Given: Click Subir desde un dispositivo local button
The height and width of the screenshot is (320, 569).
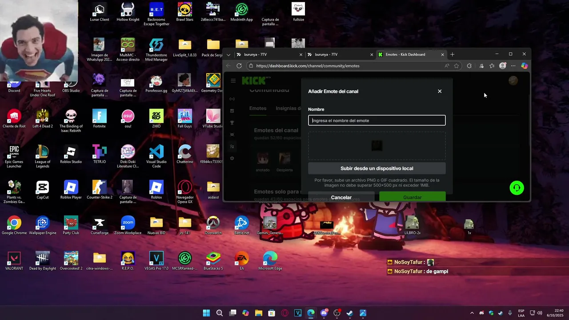Looking at the screenshot, I should tap(377, 168).
